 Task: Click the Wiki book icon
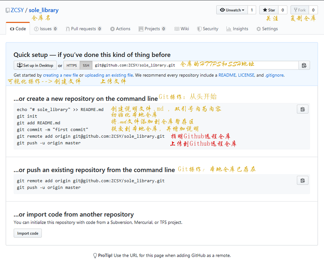(177, 29)
